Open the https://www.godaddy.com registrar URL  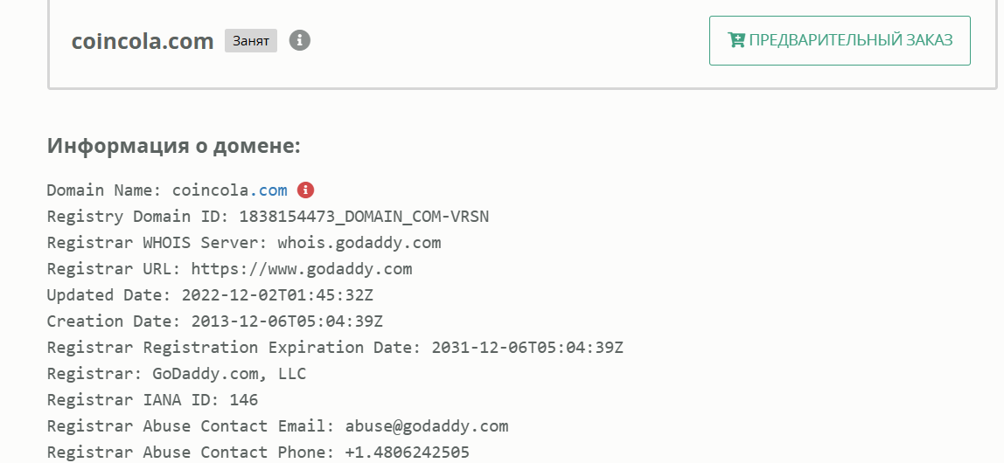302,269
